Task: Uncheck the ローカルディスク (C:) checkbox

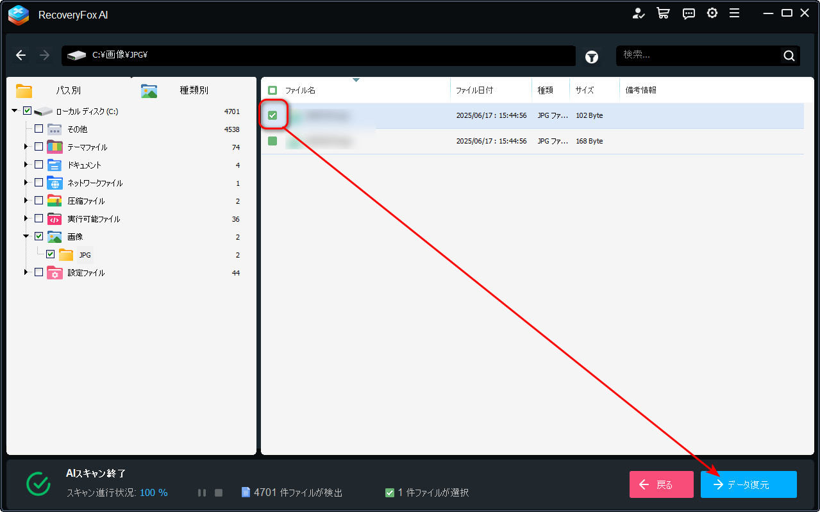Action: (x=27, y=110)
